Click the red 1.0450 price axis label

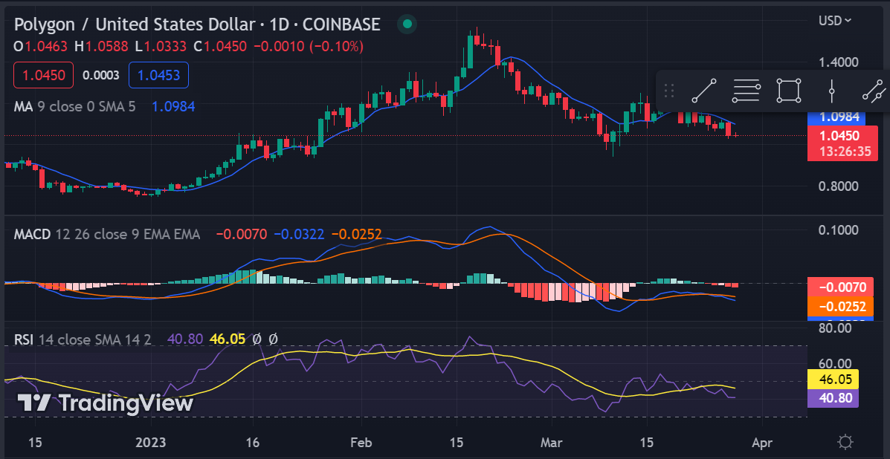(x=843, y=136)
